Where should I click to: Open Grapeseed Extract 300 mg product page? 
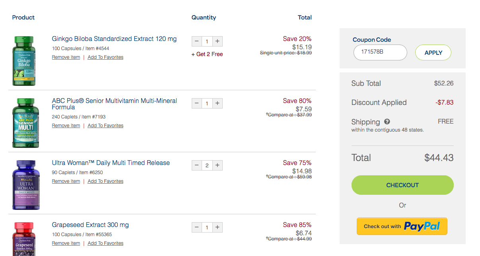(90, 225)
